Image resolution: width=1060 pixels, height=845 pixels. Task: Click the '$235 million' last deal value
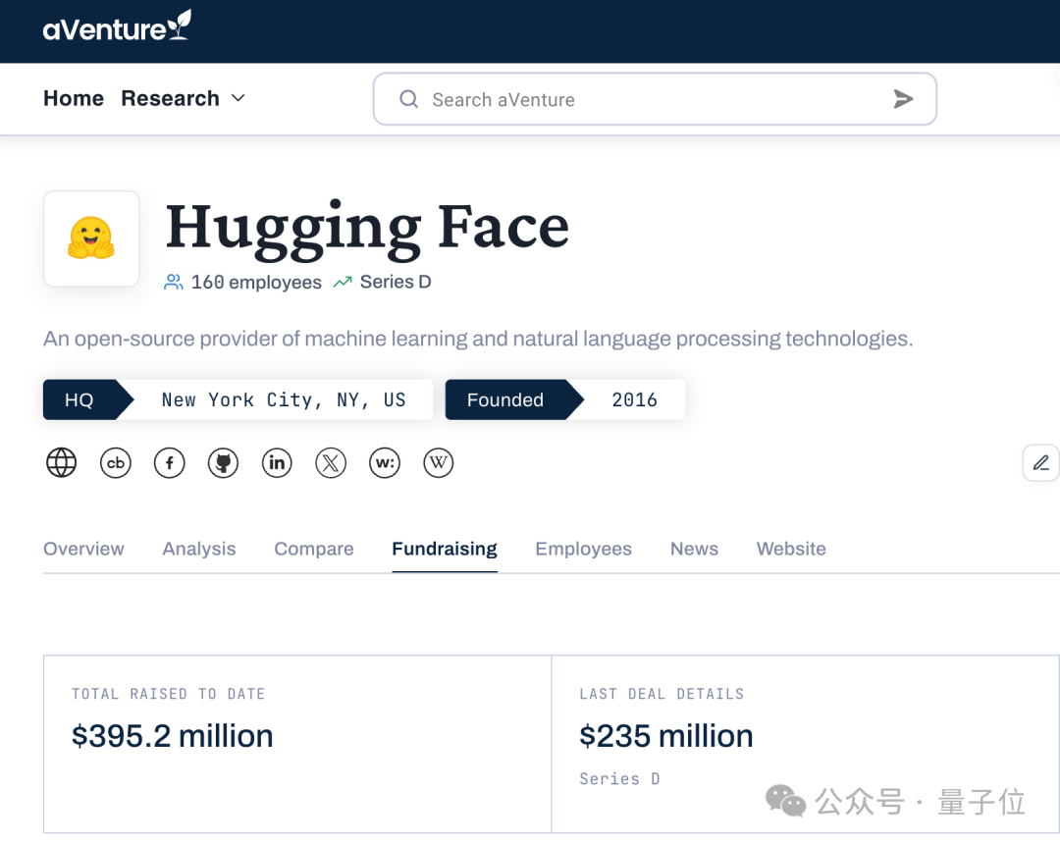click(x=665, y=736)
